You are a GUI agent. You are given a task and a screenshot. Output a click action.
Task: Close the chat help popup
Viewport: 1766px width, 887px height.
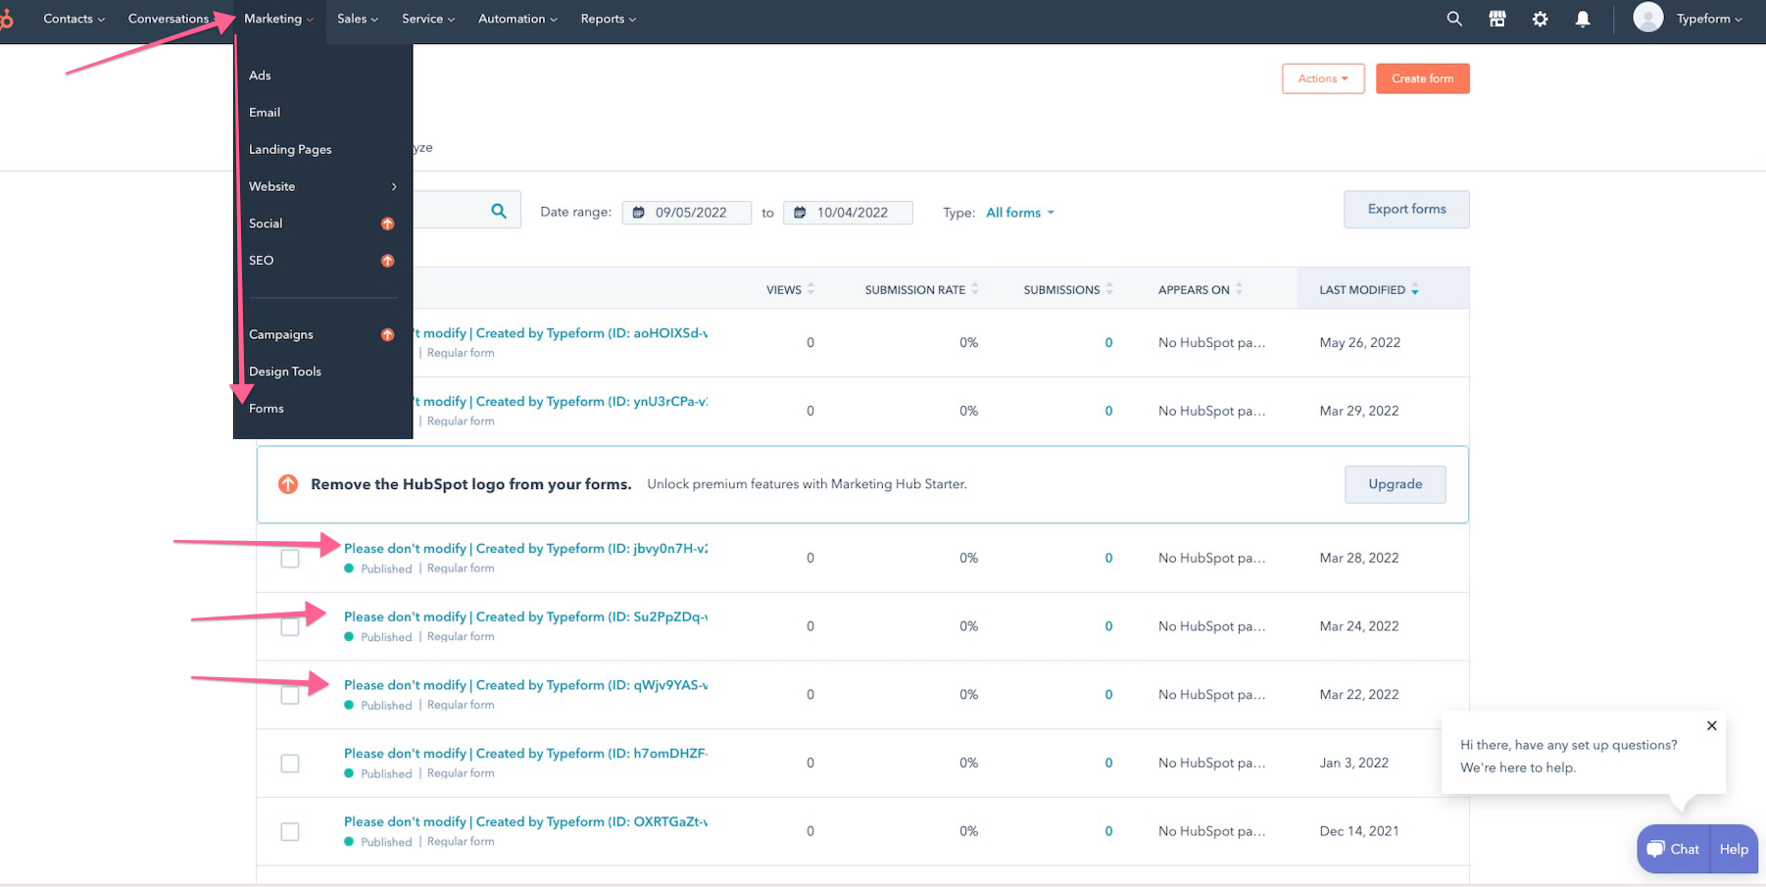[1712, 726]
